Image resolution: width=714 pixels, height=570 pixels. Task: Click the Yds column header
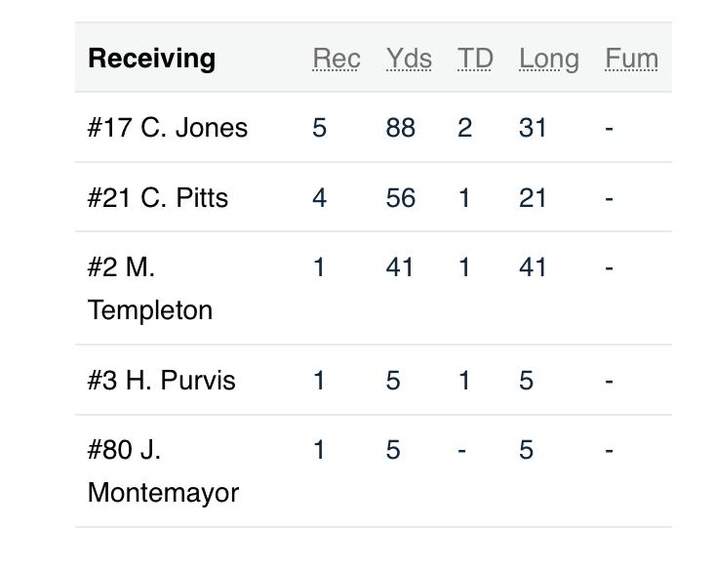tap(409, 59)
